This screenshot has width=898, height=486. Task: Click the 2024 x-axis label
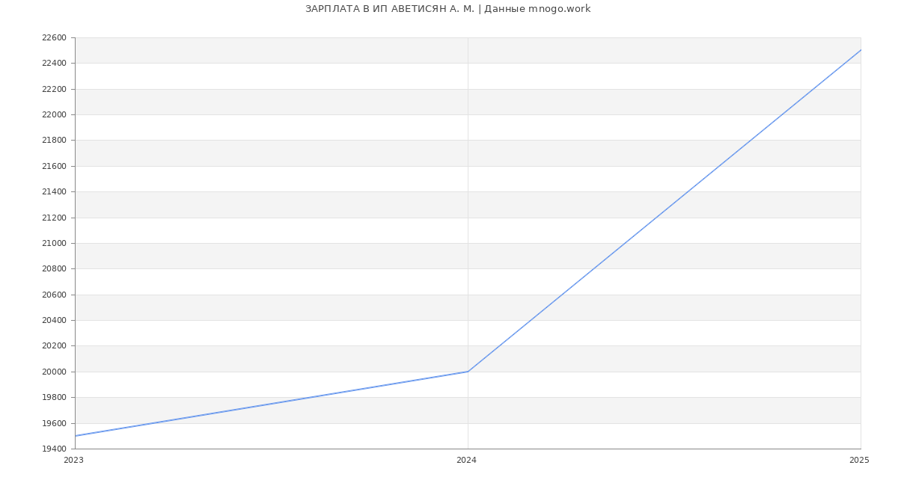[466, 461]
